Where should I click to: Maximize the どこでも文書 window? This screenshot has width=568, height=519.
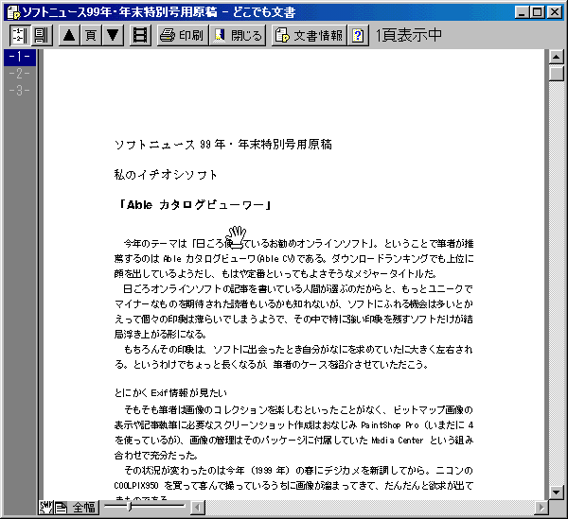click(537, 12)
